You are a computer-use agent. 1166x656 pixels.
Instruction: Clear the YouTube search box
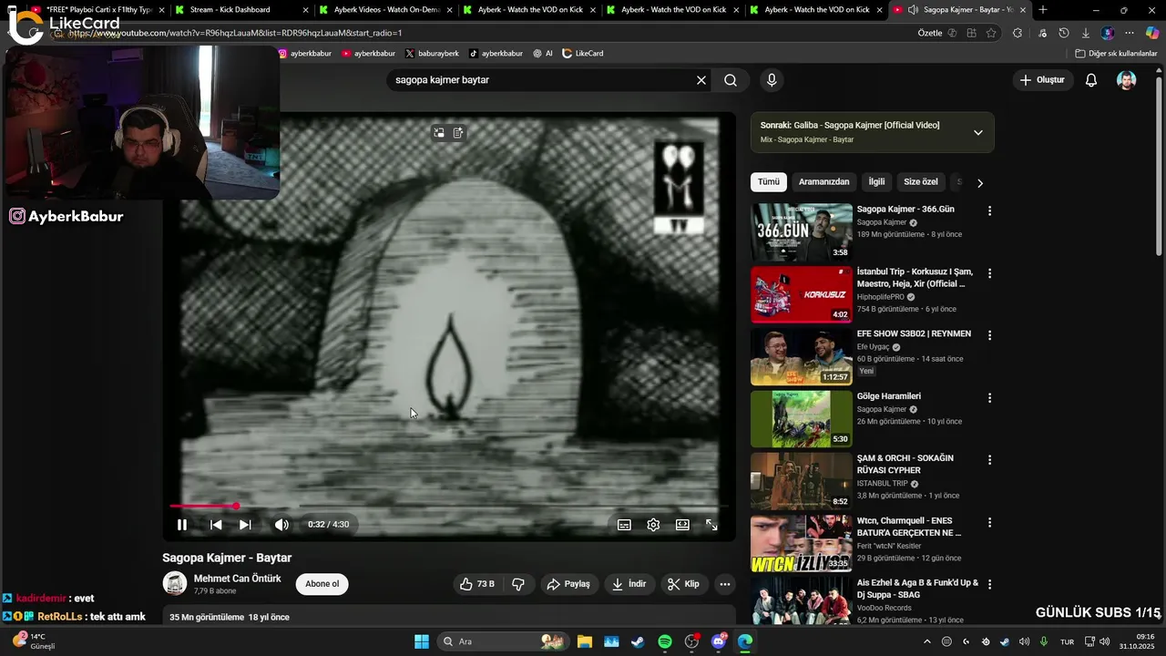701,80
